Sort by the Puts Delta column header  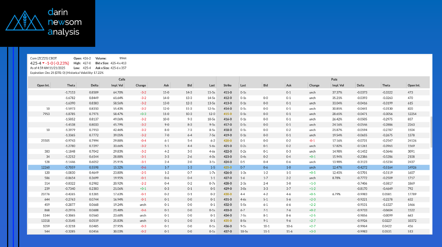(x=361, y=85)
